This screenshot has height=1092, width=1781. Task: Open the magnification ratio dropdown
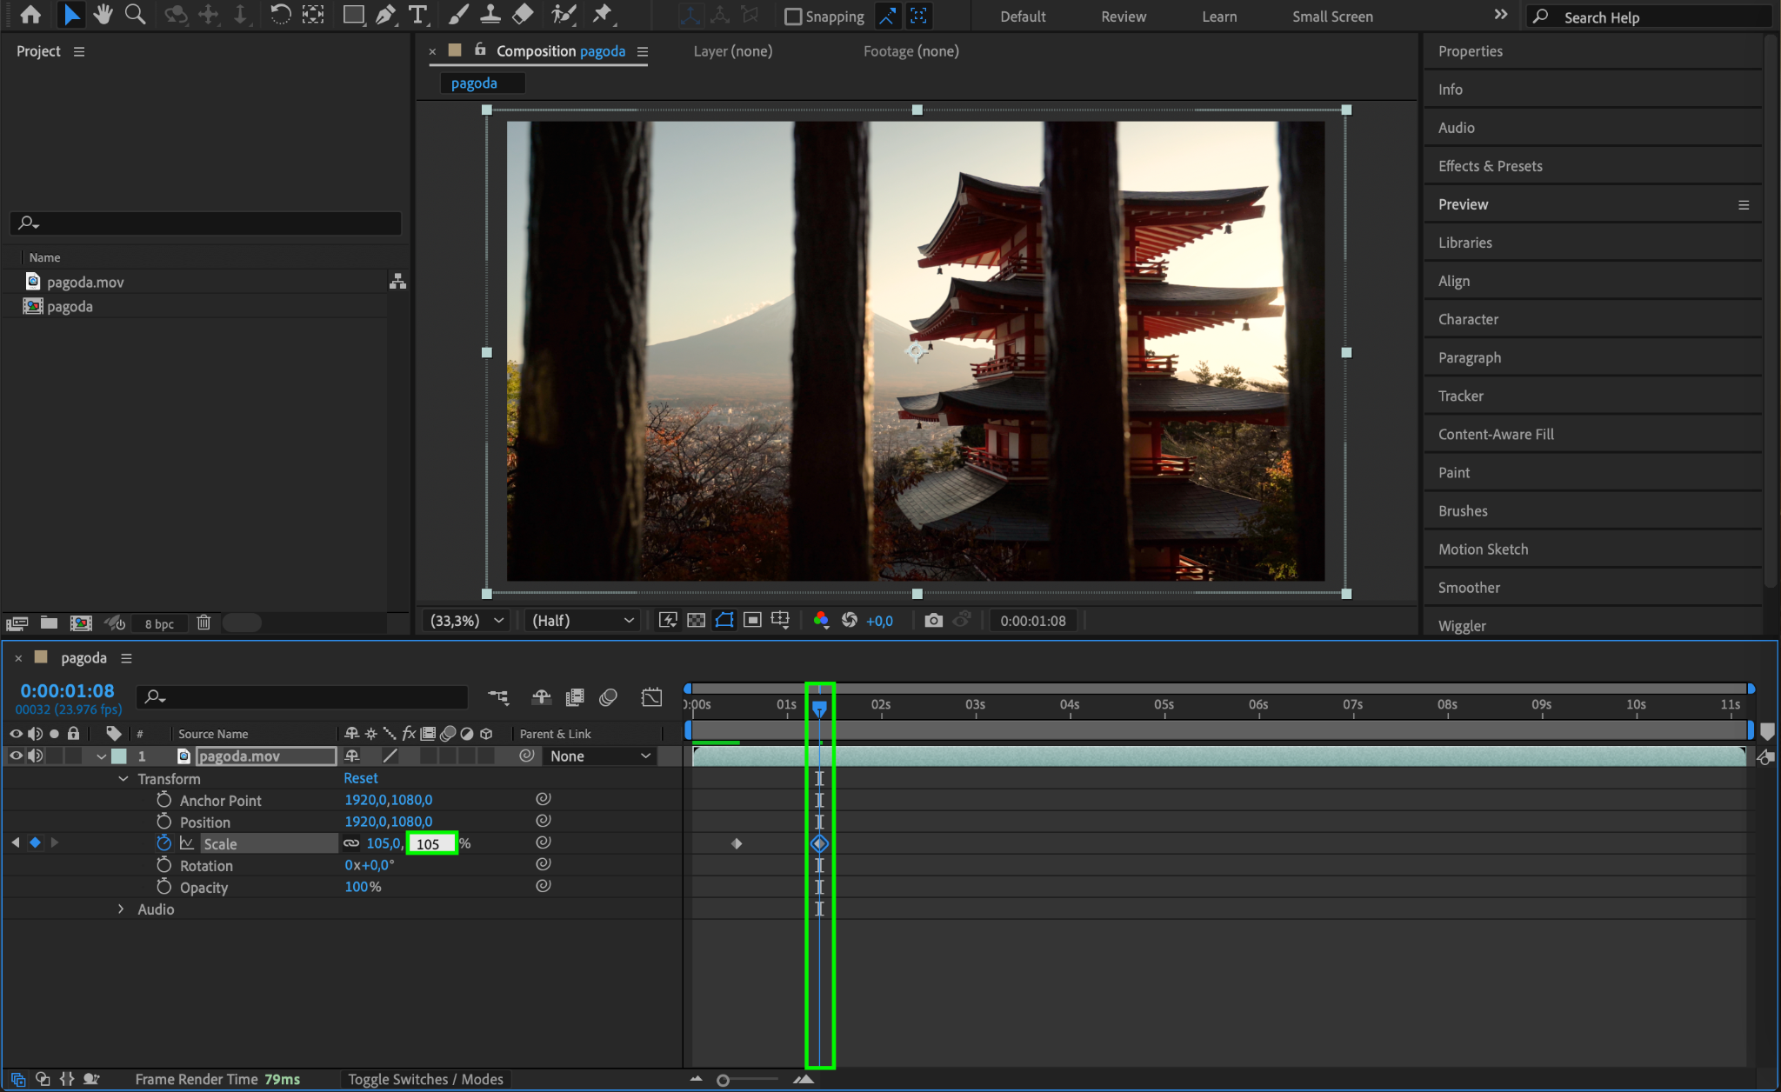[467, 620]
